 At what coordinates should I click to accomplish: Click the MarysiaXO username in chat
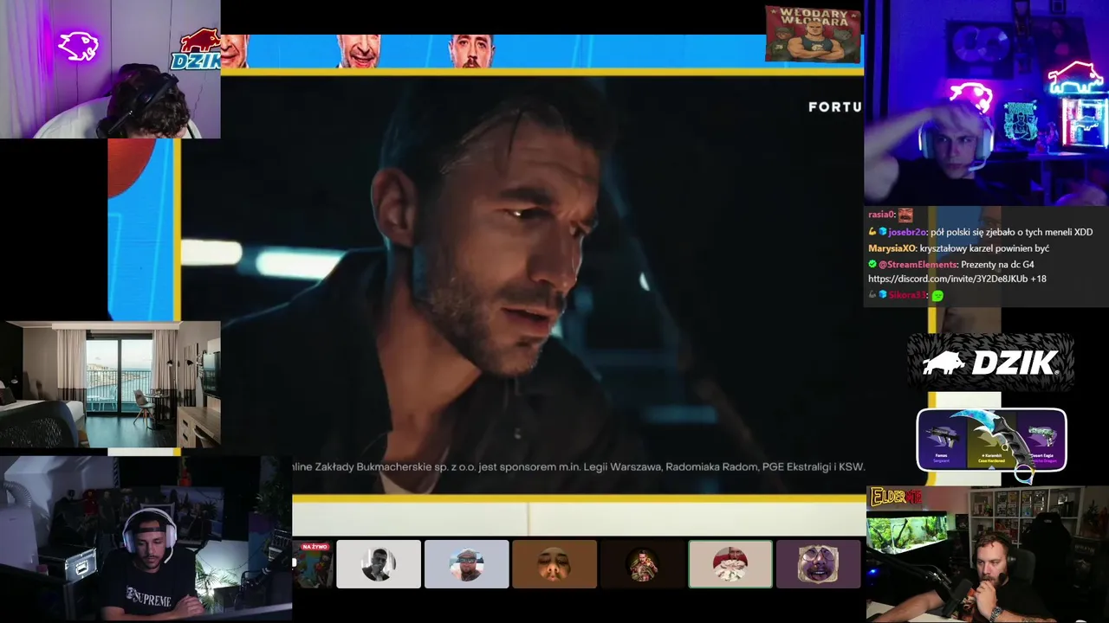click(892, 248)
